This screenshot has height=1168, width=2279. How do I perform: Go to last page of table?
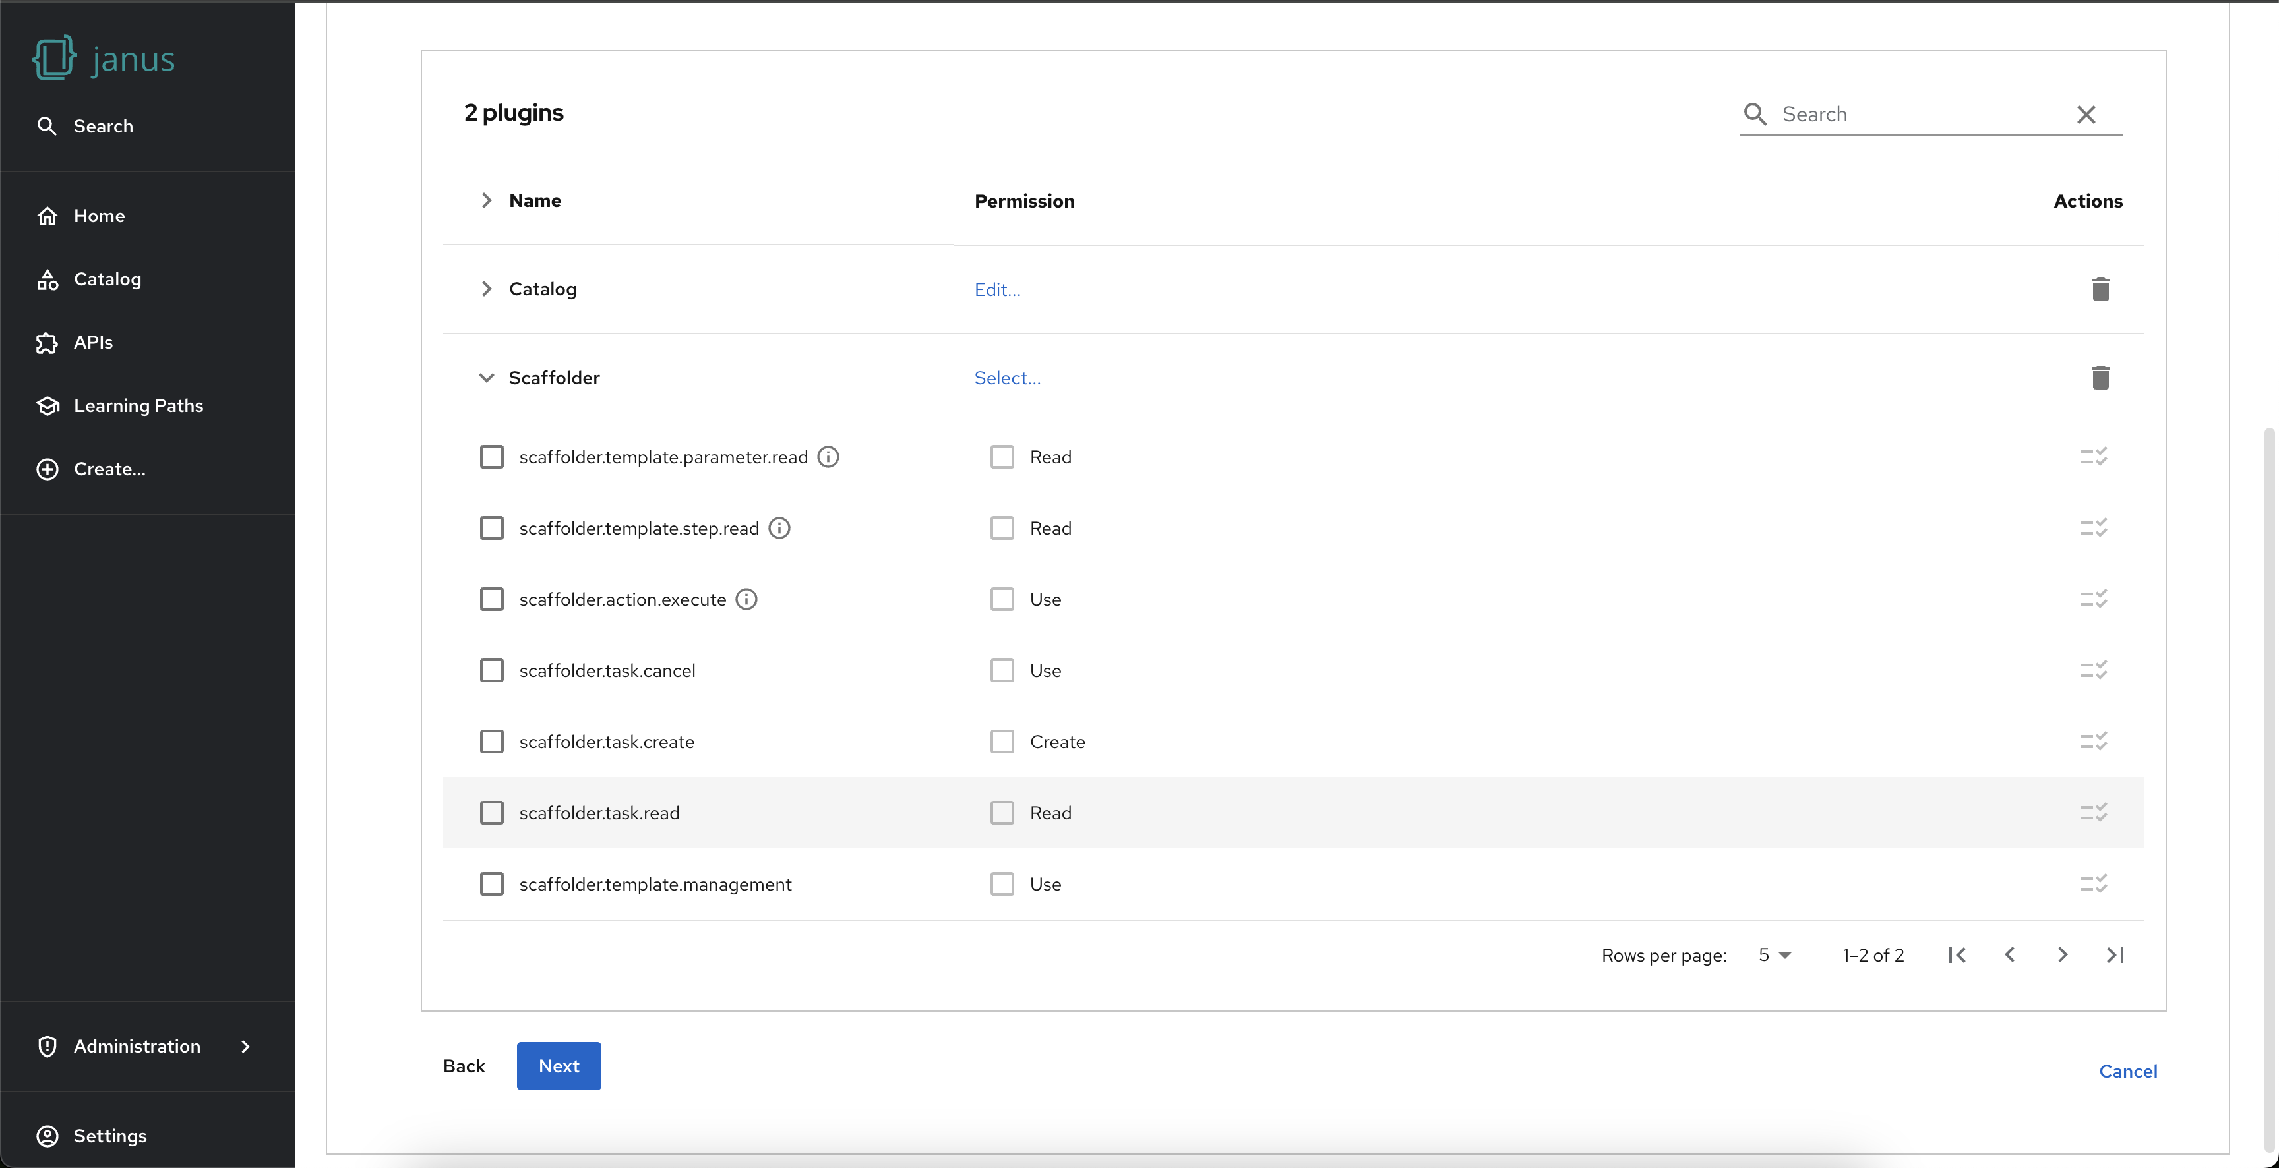click(x=2114, y=955)
